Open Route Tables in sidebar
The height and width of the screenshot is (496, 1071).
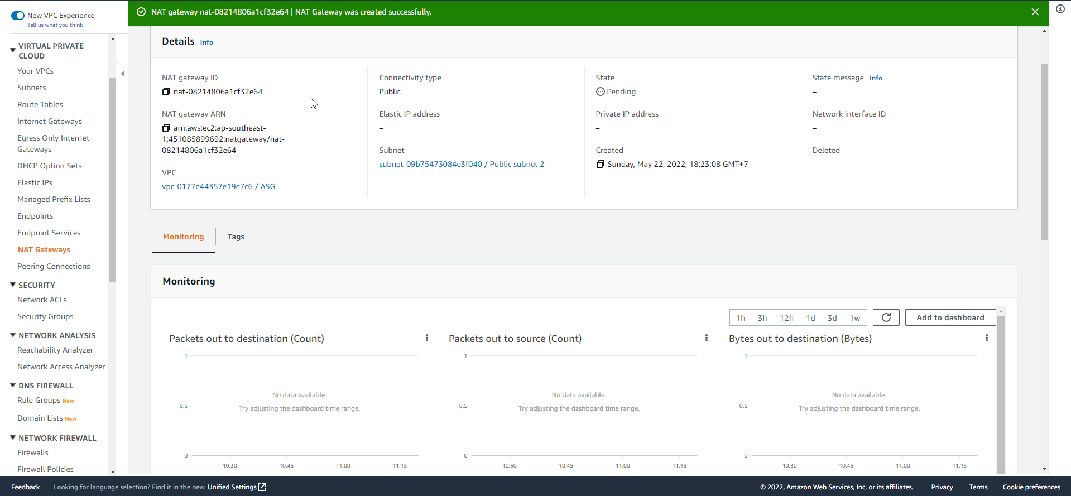click(x=40, y=104)
